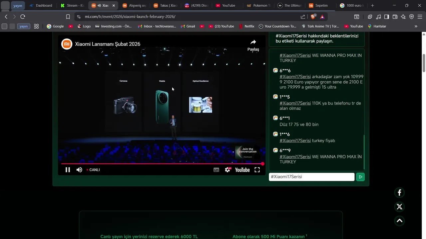This screenshot has height=239, width=426.
Task: Open the (23) YouTube bookmark
Action: [x=221, y=26]
